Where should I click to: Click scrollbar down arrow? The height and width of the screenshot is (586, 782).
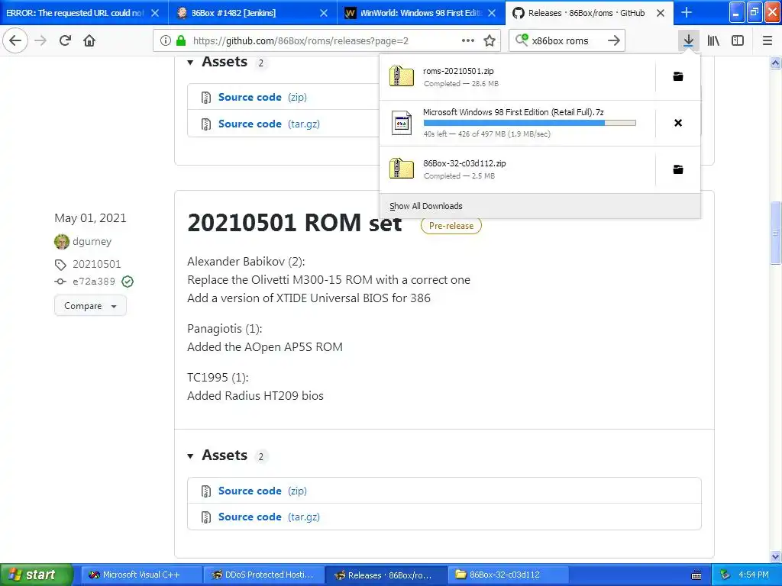[x=775, y=556]
